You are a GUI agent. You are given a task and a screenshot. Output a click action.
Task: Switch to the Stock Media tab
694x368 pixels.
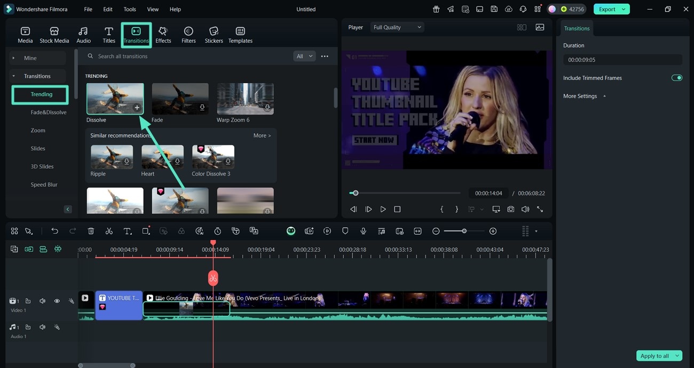(54, 35)
